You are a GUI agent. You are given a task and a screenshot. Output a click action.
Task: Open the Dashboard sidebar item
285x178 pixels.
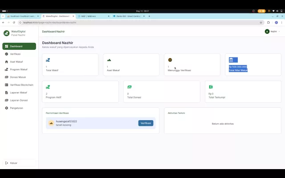click(19, 46)
